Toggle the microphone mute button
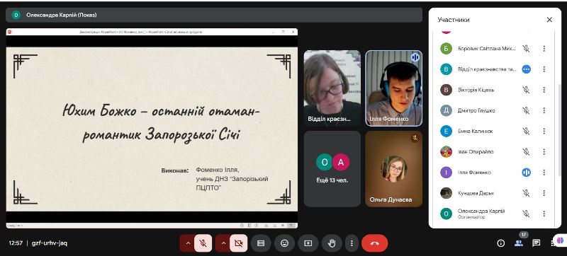Viewport: 567px width, 256px height. point(203,243)
